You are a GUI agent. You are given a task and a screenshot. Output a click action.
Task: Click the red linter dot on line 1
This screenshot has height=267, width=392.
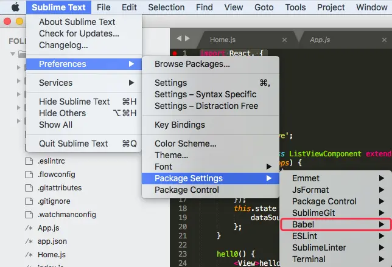[x=175, y=53]
